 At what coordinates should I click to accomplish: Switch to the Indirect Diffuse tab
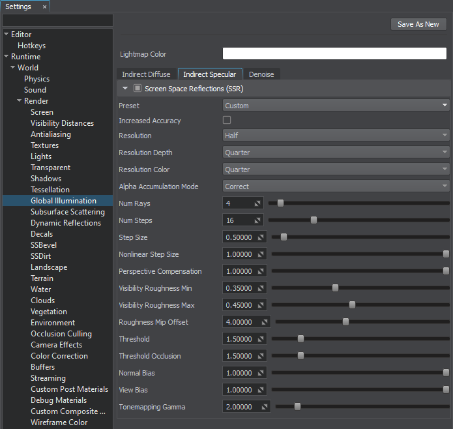tap(146, 74)
